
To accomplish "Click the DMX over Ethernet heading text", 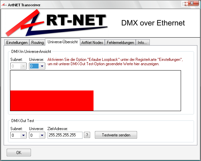I will point(152,23).
